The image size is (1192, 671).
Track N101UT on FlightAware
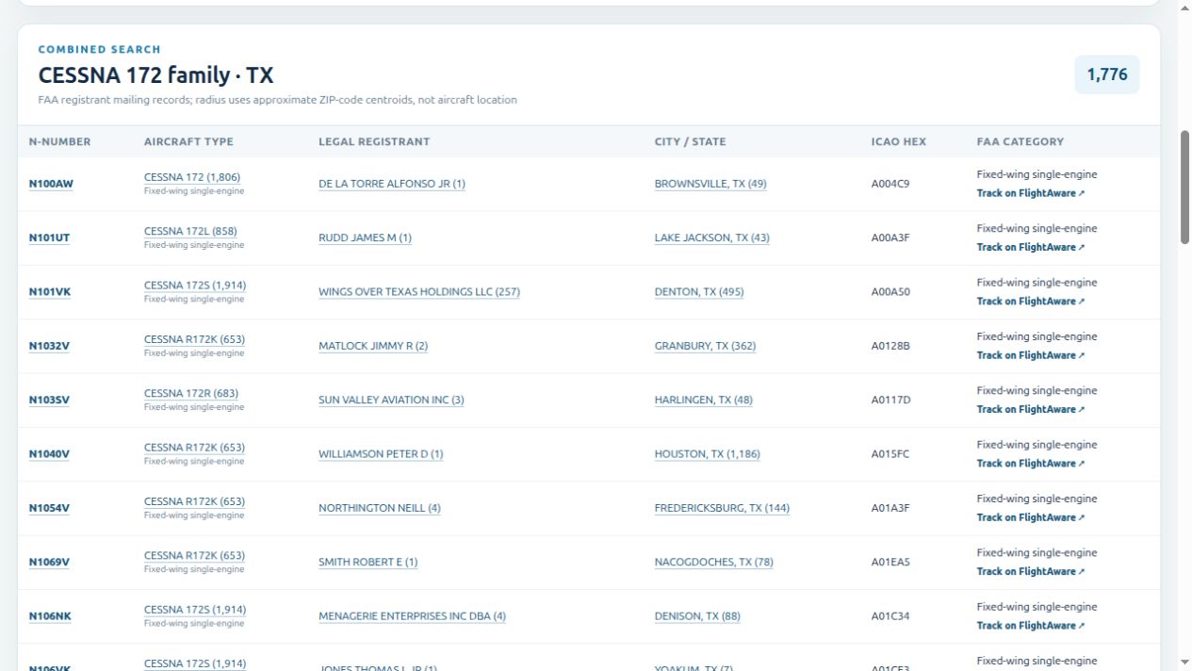click(x=1031, y=247)
